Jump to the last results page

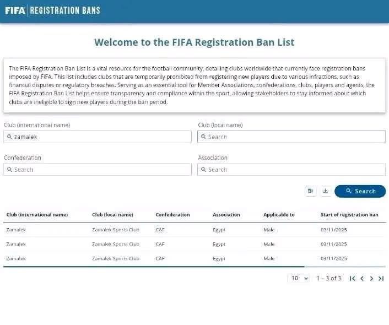pos(381,279)
